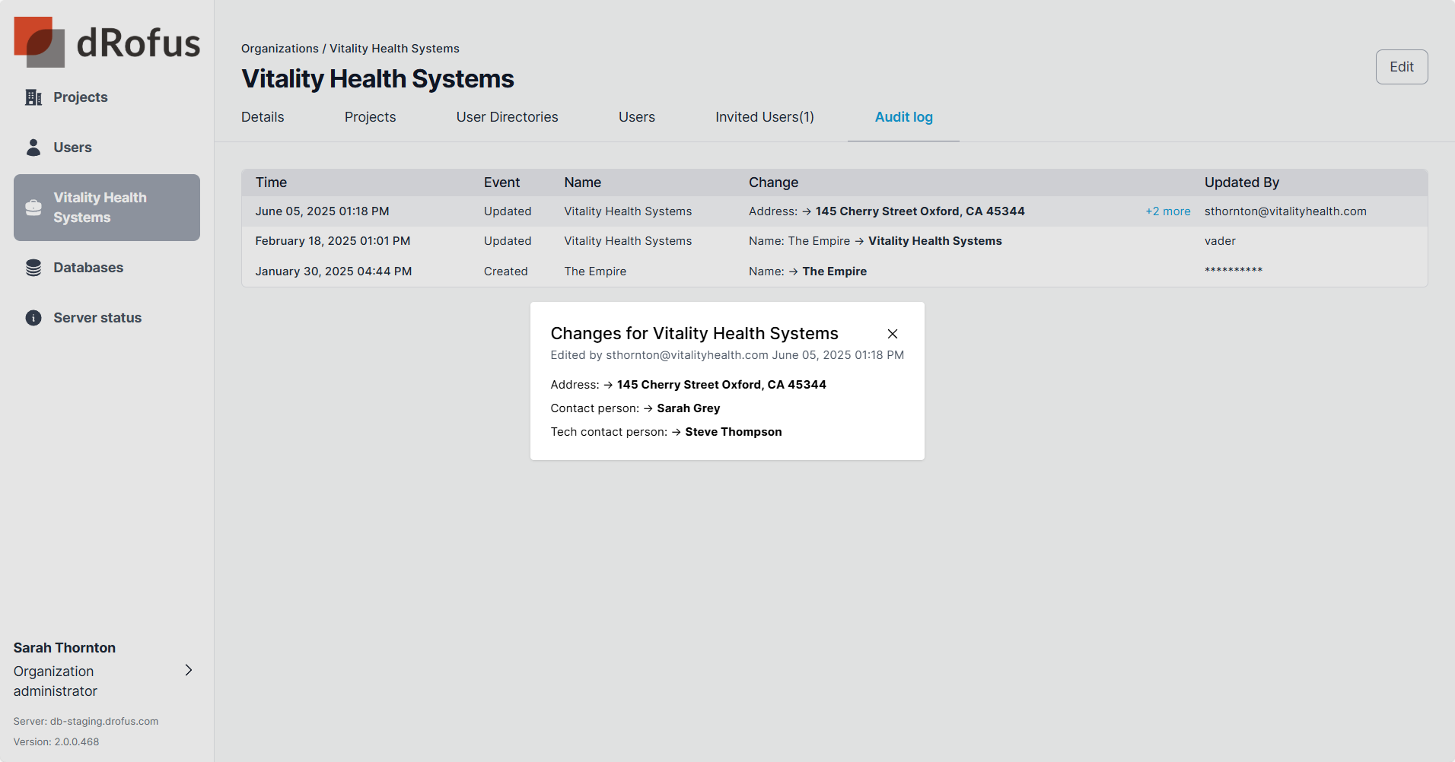Click the Users person icon in sidebar
The image size is (1455, 762).
(33, 148)
